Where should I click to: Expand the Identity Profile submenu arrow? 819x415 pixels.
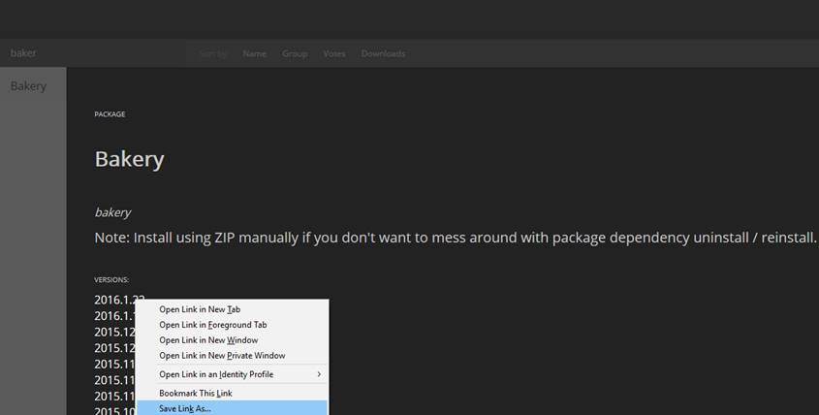[x=318, y=374]
